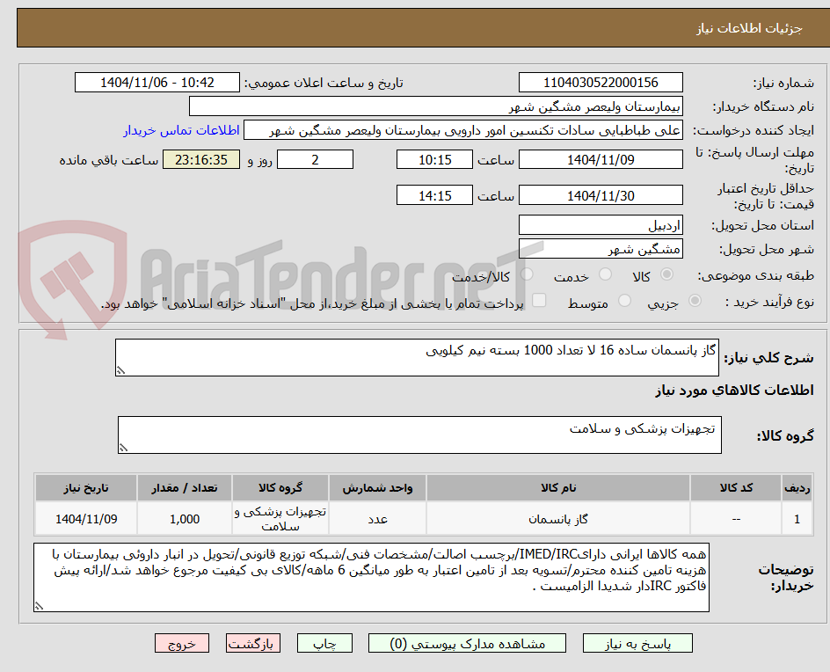Click the quantity cell 1,000

coord(185,519)
